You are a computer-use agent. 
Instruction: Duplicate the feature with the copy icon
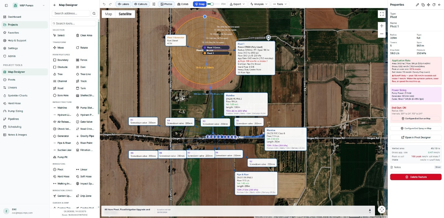[423, 5]
